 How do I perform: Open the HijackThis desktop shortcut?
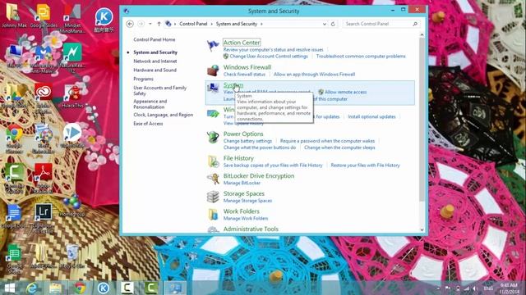click(72, 96)
